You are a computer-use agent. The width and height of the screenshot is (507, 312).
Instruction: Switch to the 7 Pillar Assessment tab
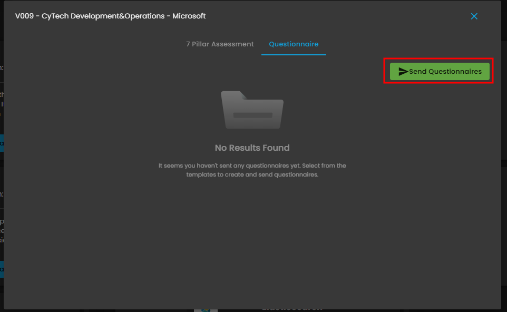pos(220,44)
